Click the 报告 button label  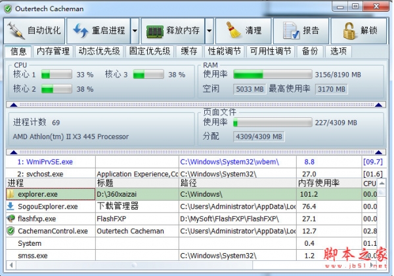pyautogui.click(x=311, y=31)
